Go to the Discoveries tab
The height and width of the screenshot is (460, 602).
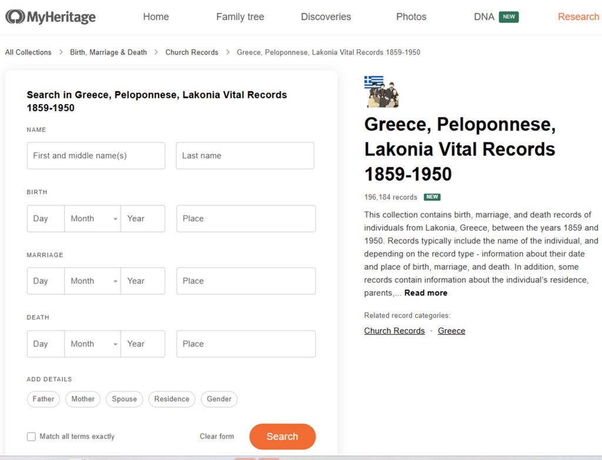pos(326,17)
